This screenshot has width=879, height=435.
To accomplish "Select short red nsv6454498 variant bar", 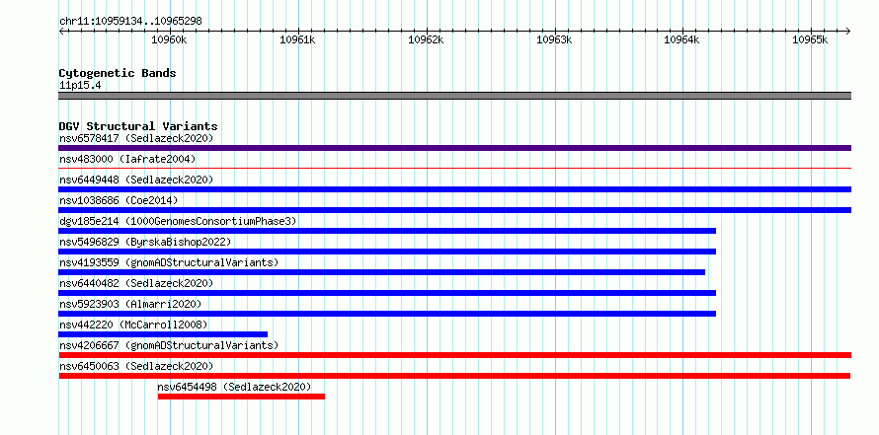I will coord(241,397).
